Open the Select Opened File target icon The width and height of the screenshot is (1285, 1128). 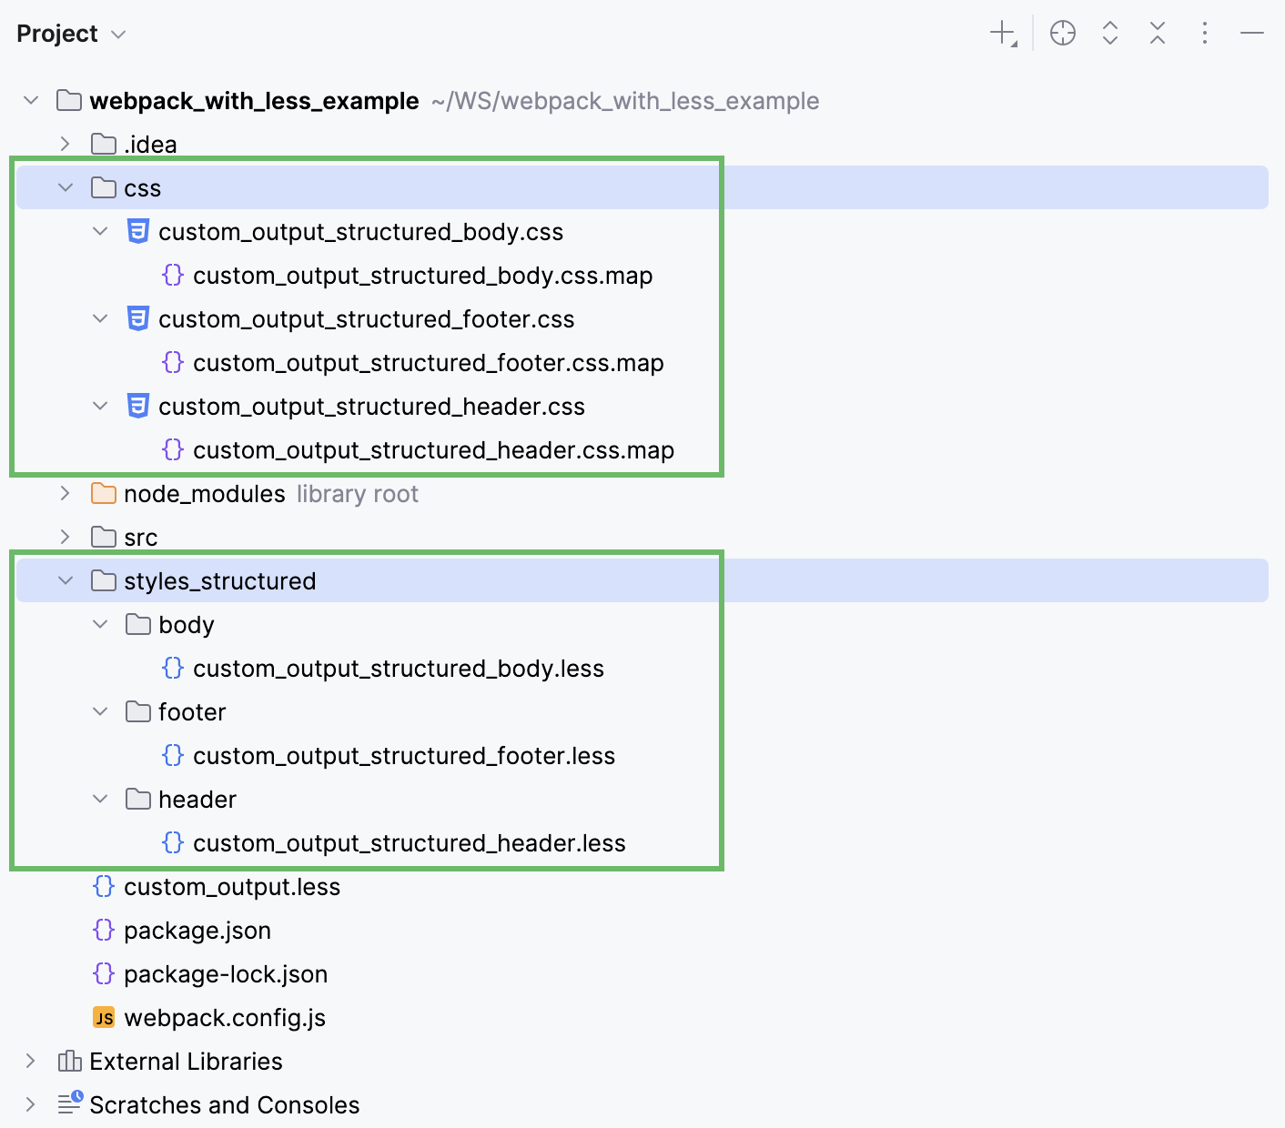pyautogui.click(x=1062, y=33)
